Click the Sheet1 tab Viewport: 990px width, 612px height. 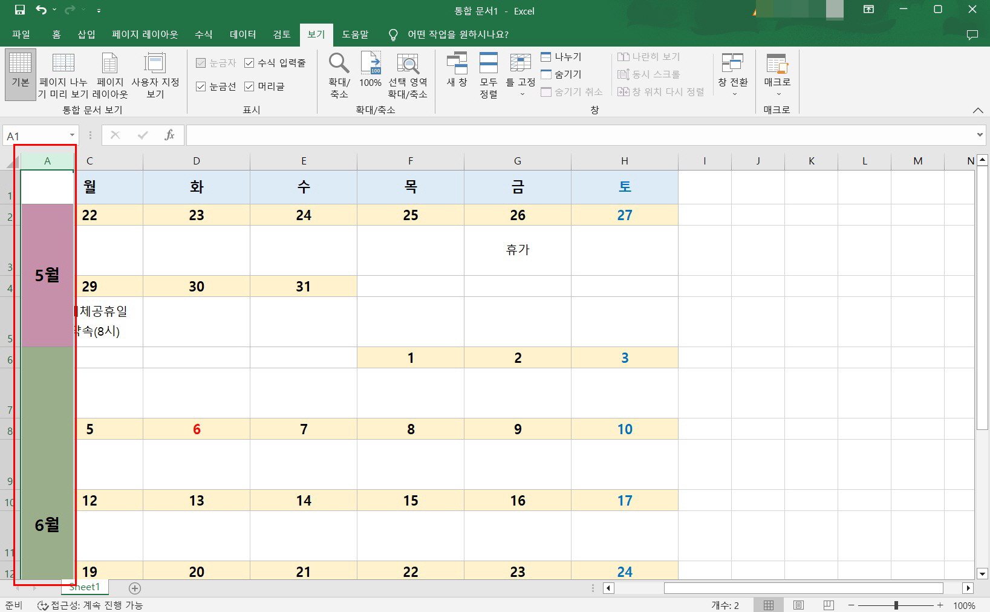point(85,587)
